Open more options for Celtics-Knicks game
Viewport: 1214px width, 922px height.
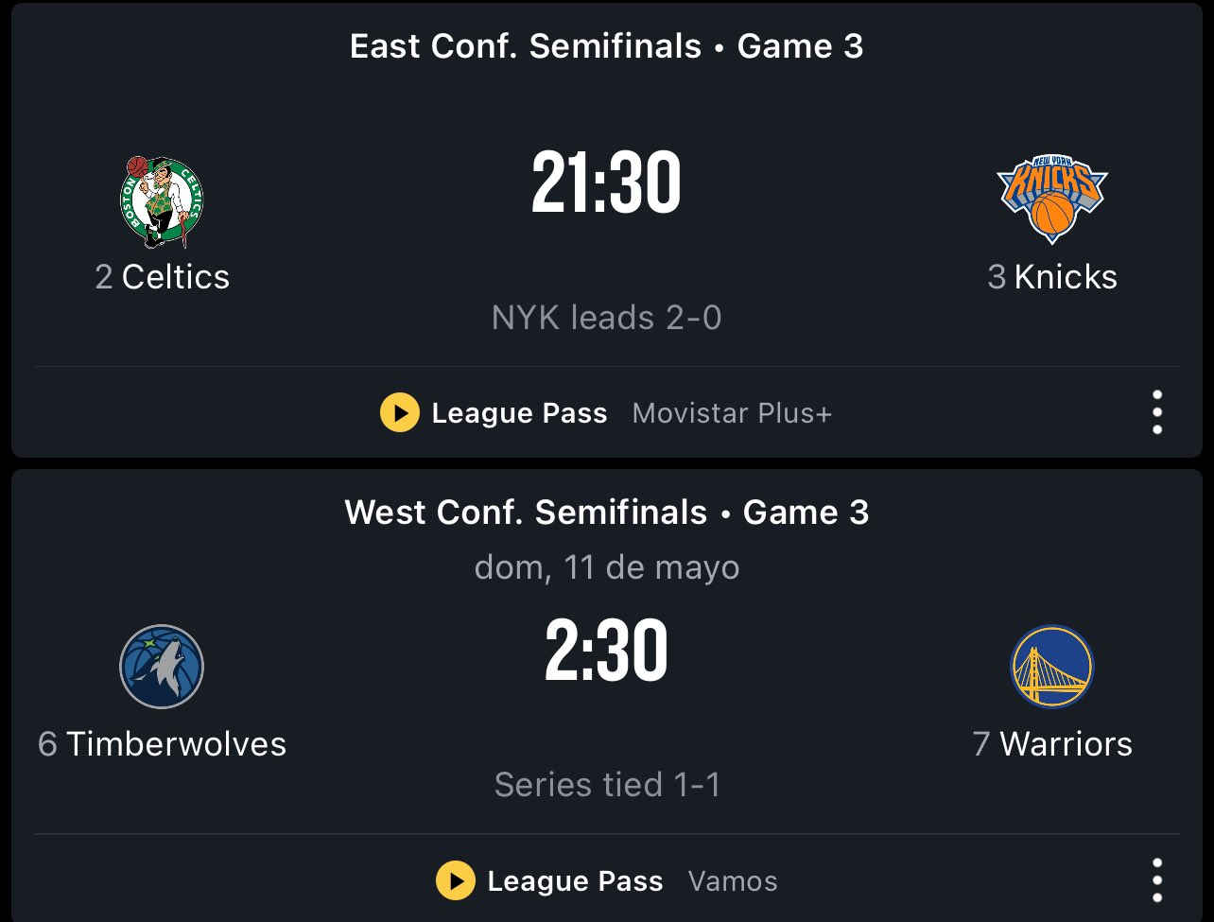1157,412
